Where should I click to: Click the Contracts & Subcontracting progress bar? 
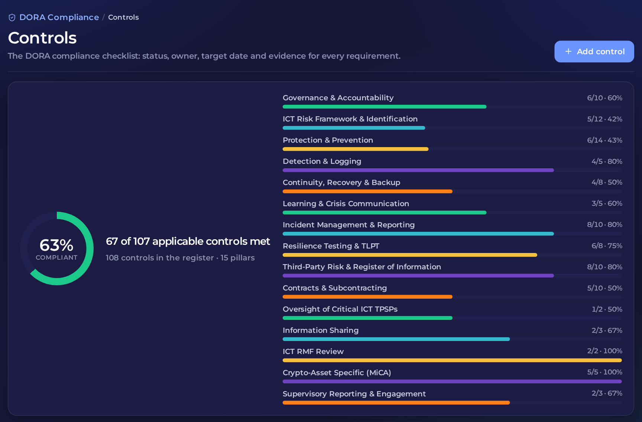pyautogui.click(x=452, y=297)
